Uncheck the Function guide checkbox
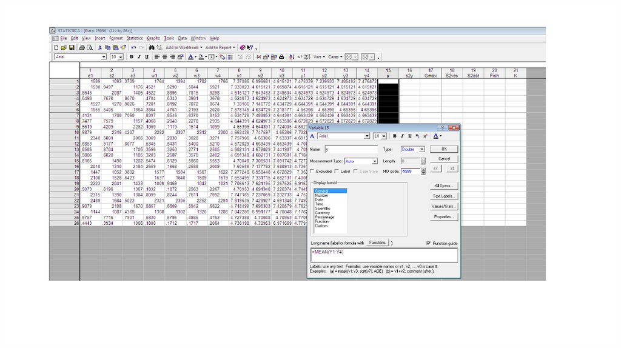This screenshot has width=621, height=348. coord(429,243)
